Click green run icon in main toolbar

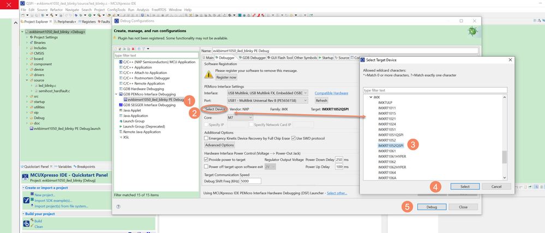point(89,15)
